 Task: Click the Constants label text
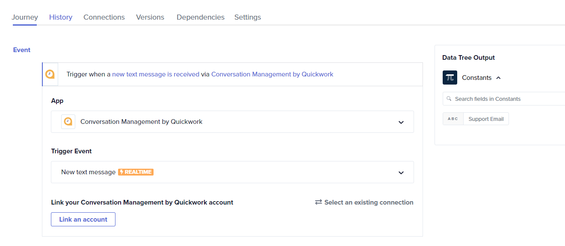476,78
